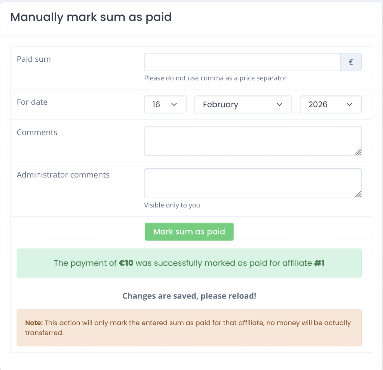Click the orange Note warning banner
This screenshot has width=383, height=370.
coord(189,327)
